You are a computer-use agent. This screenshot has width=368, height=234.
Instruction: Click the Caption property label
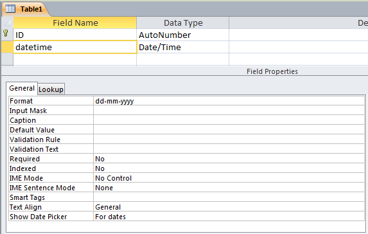pyautogui.click(x=51, y=120)
